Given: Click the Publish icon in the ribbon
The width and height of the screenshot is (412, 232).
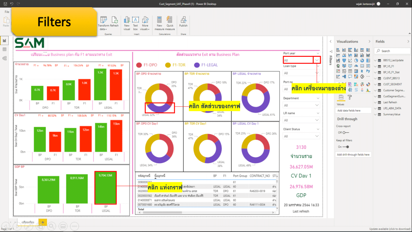Looking at the screenshot, I should 183,21.
